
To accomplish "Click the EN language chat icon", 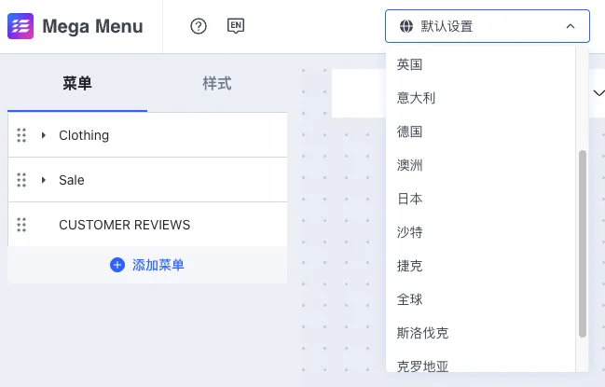I will [236, 26].
